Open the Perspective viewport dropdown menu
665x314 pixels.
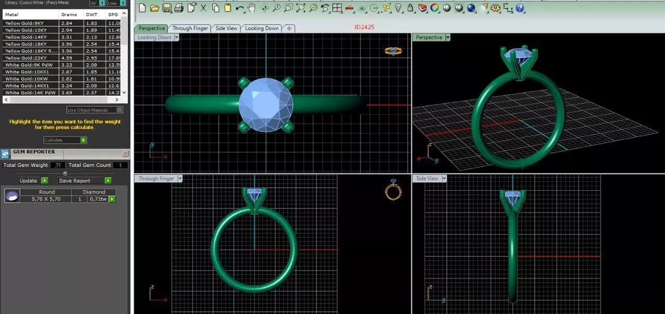pyautogui.click(x=448, y=37)
